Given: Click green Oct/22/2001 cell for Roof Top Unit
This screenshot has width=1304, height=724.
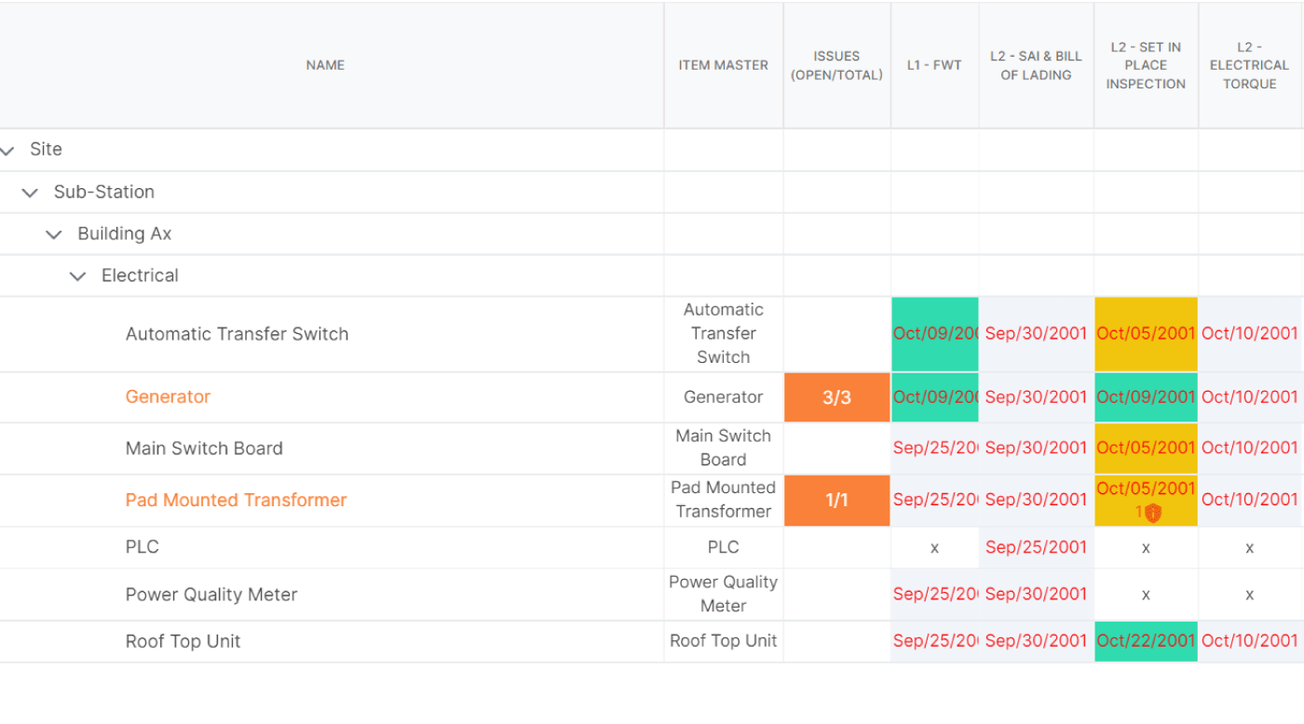Looking at the screenshot, I should [x=1146, y=641].
